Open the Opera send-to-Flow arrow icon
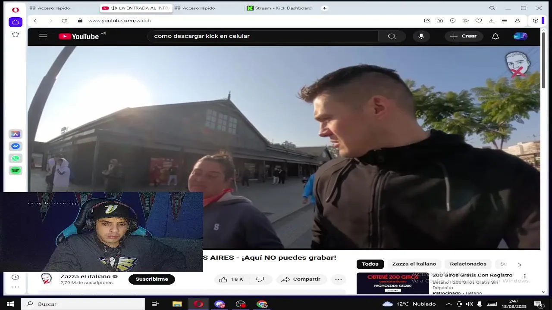Screen dimensions: 552x310 click(x=466, y=21)
